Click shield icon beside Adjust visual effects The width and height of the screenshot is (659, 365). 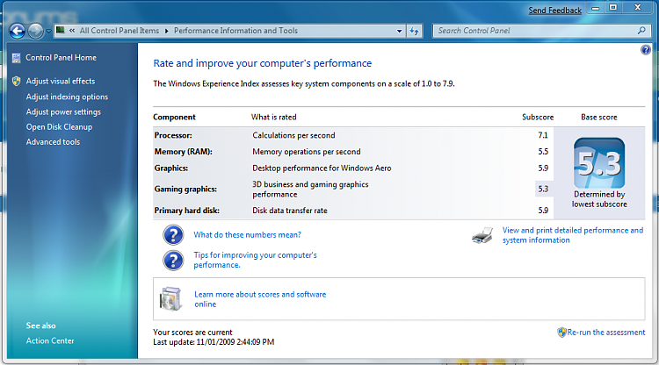coord(17,81)
